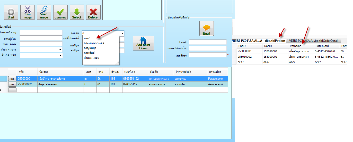Click the เบอร์โทร grid column header
This screenshot has width=353, height=142.
[x=135, y=72]
